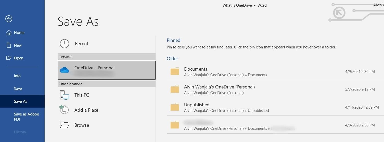Click the New blank page icon
This screenshot has height=142, width=384.
(x=9, y=45)
